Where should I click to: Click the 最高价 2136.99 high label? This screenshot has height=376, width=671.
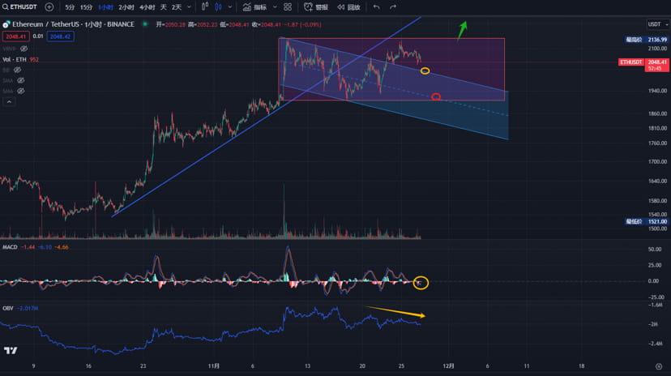coord(647,40)
